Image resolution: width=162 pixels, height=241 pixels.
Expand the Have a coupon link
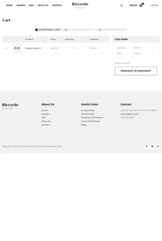123,63
